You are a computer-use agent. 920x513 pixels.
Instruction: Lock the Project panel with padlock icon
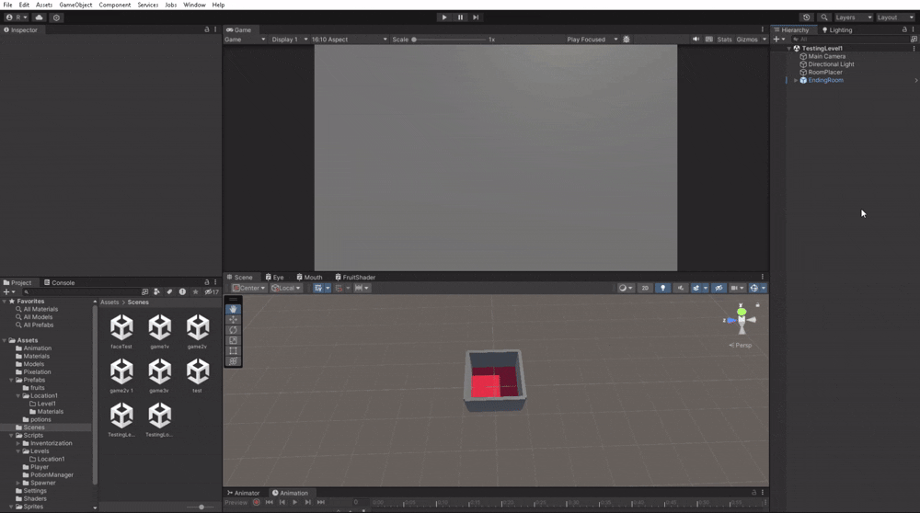[x=206, y=282]
